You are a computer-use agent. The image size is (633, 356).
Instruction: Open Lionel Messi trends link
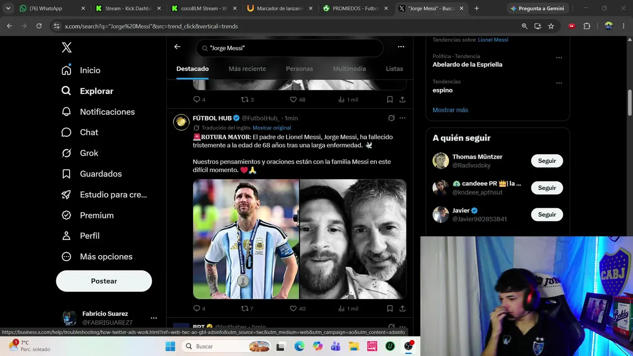pyautogui.click(x=493, y=40)
